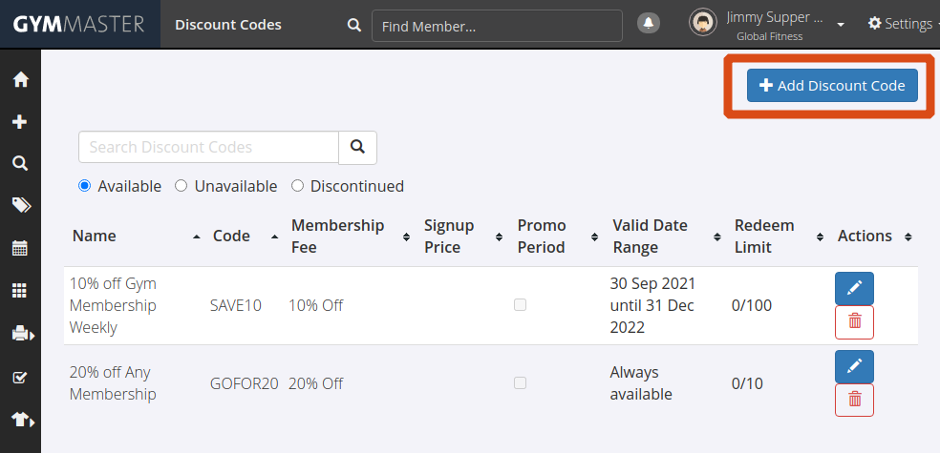Toggle Promo Period checkbox for GOFOR20

(x=520, y=383)
